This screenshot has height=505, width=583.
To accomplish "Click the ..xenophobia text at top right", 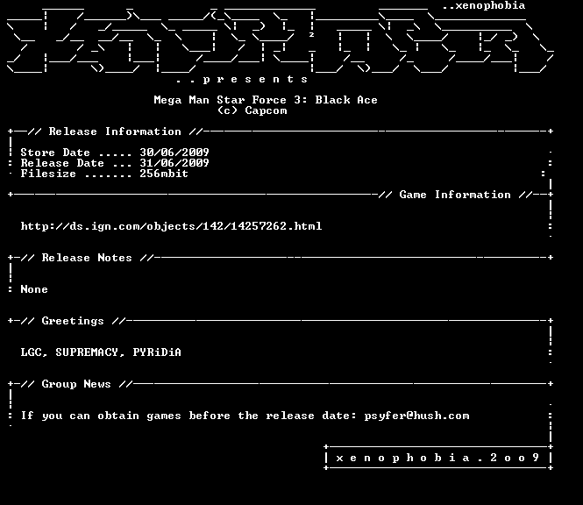I will (484, 5).
